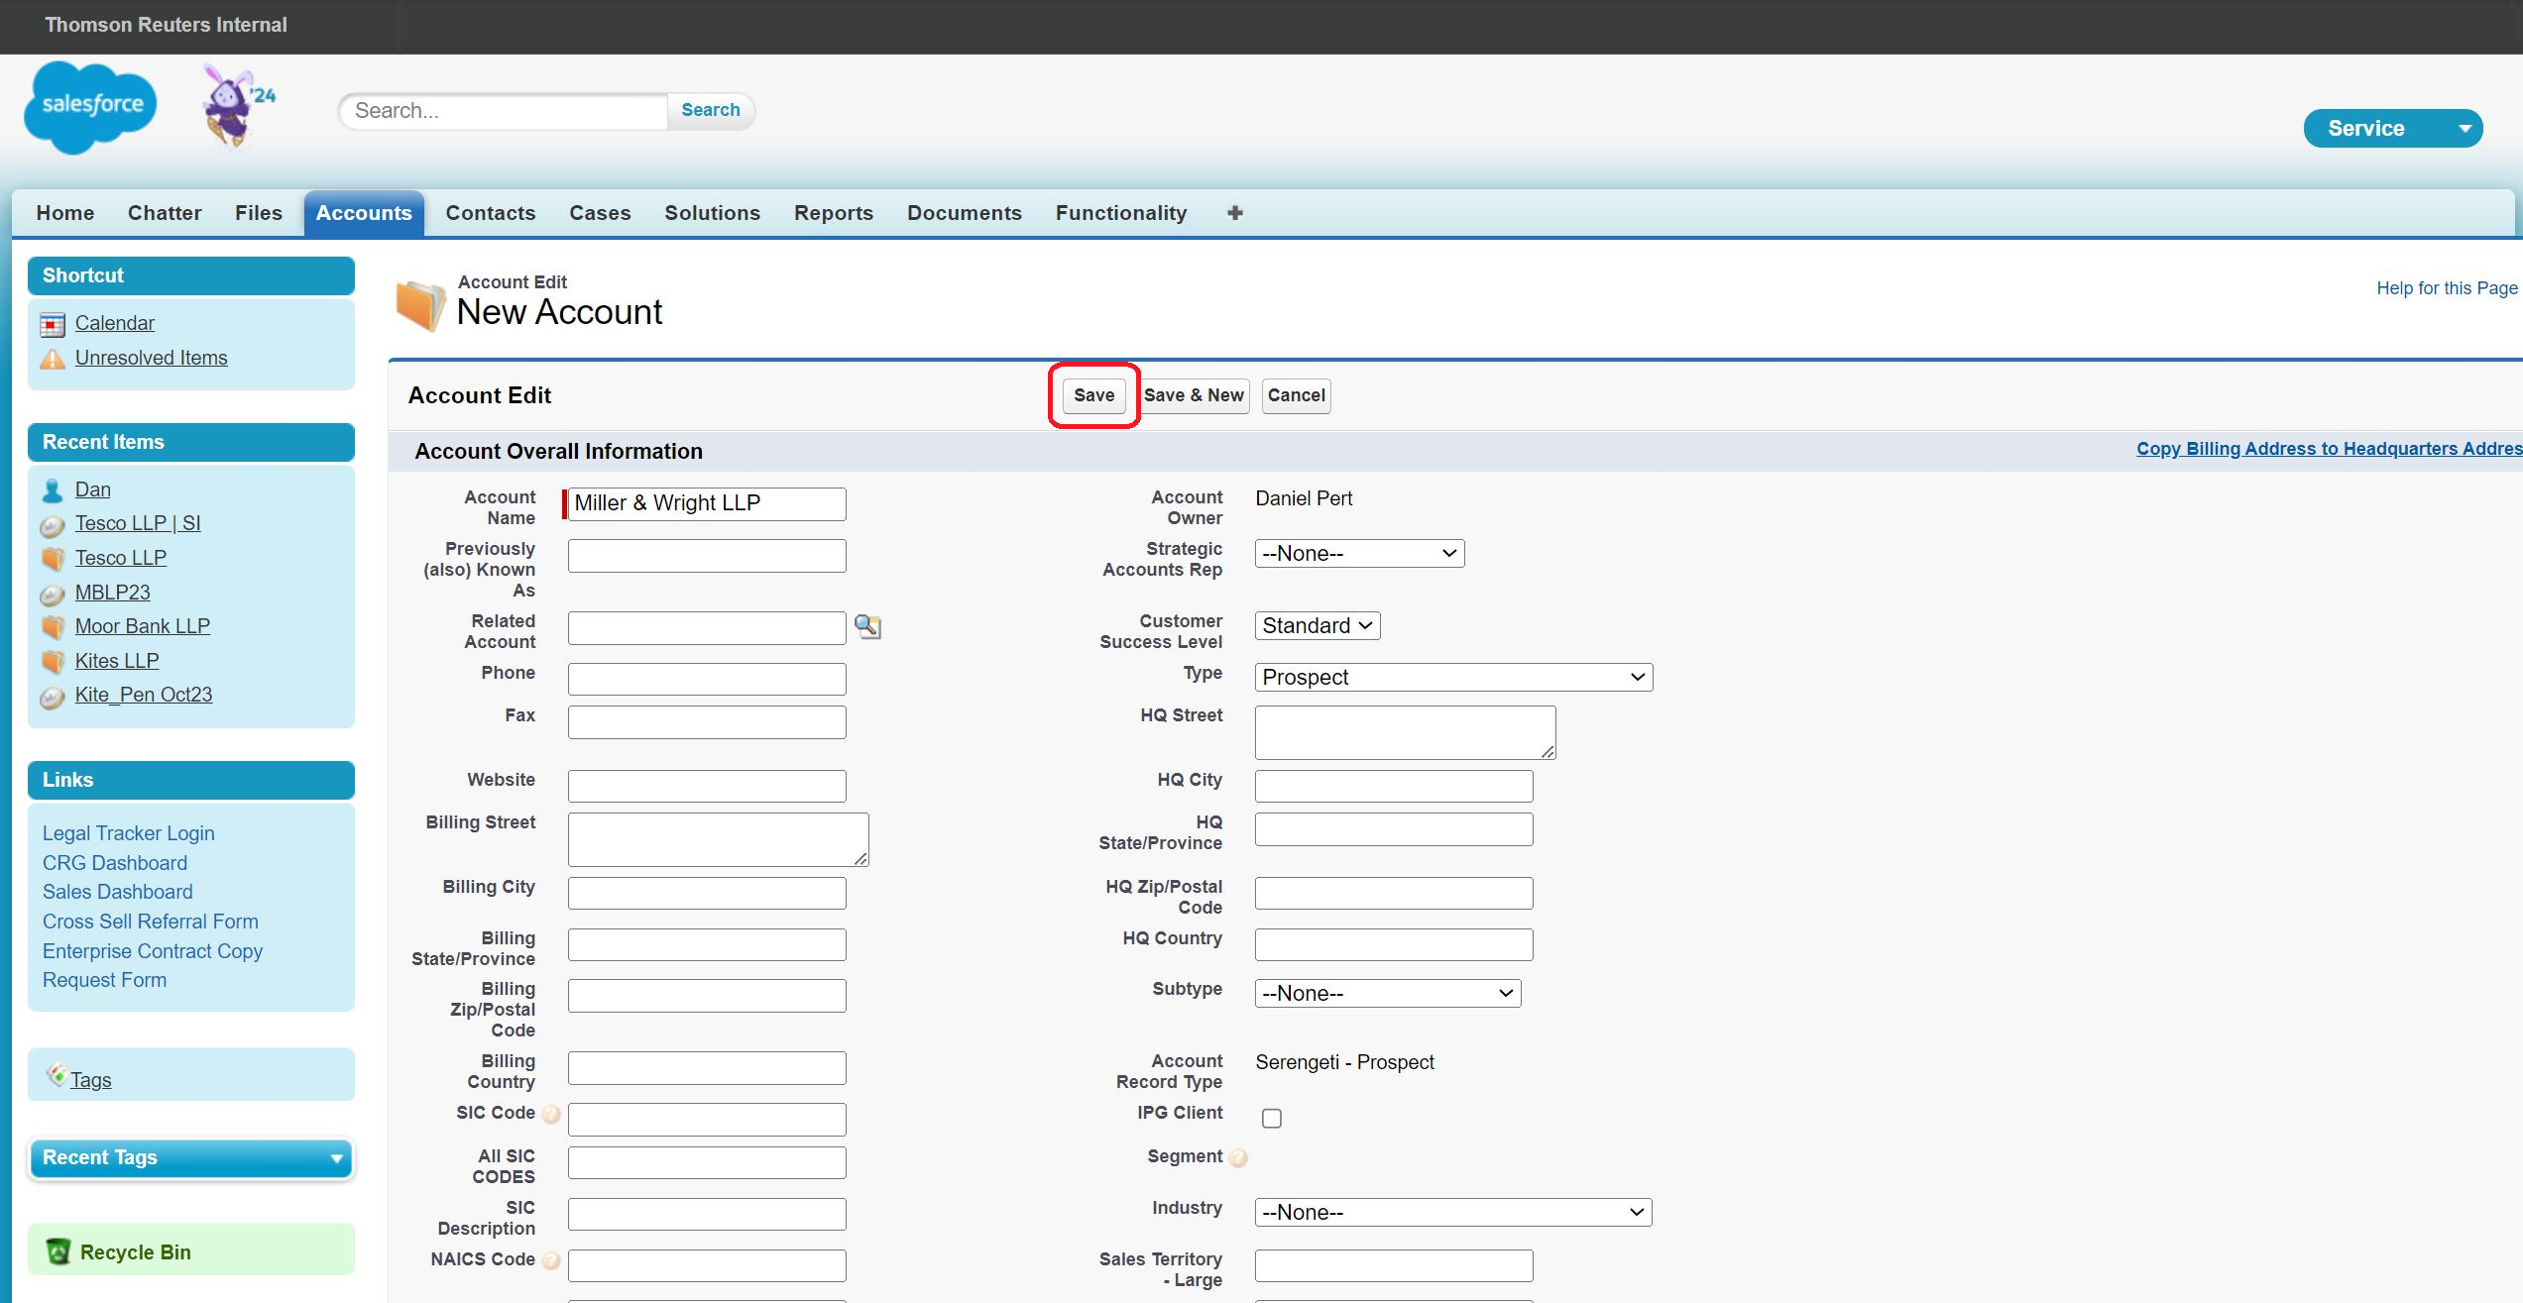Click the folder icon beside Moor Bank LLP

53,627
